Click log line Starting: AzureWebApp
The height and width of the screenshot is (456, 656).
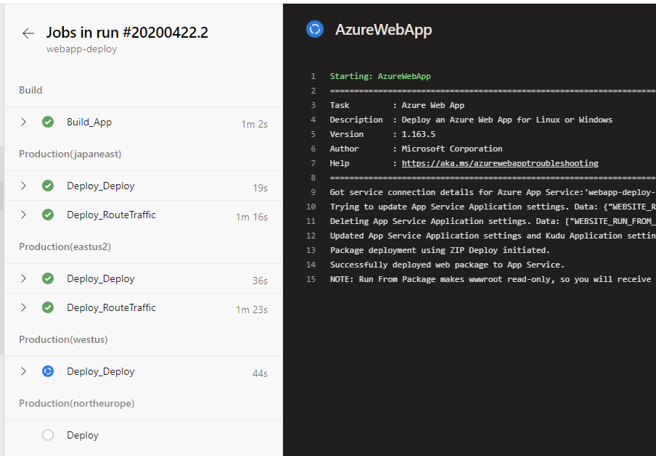(x=380, y=76)
